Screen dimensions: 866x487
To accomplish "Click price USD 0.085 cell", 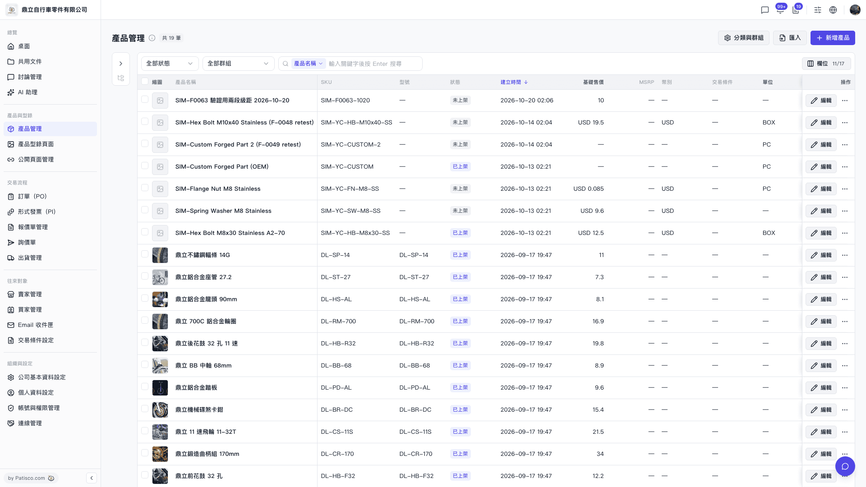I will click(588, 189).
